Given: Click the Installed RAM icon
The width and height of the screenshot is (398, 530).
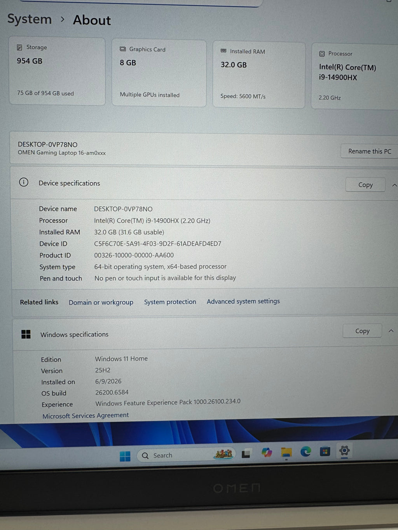Looking at the screenshot, I should click(x=223, y=51).
